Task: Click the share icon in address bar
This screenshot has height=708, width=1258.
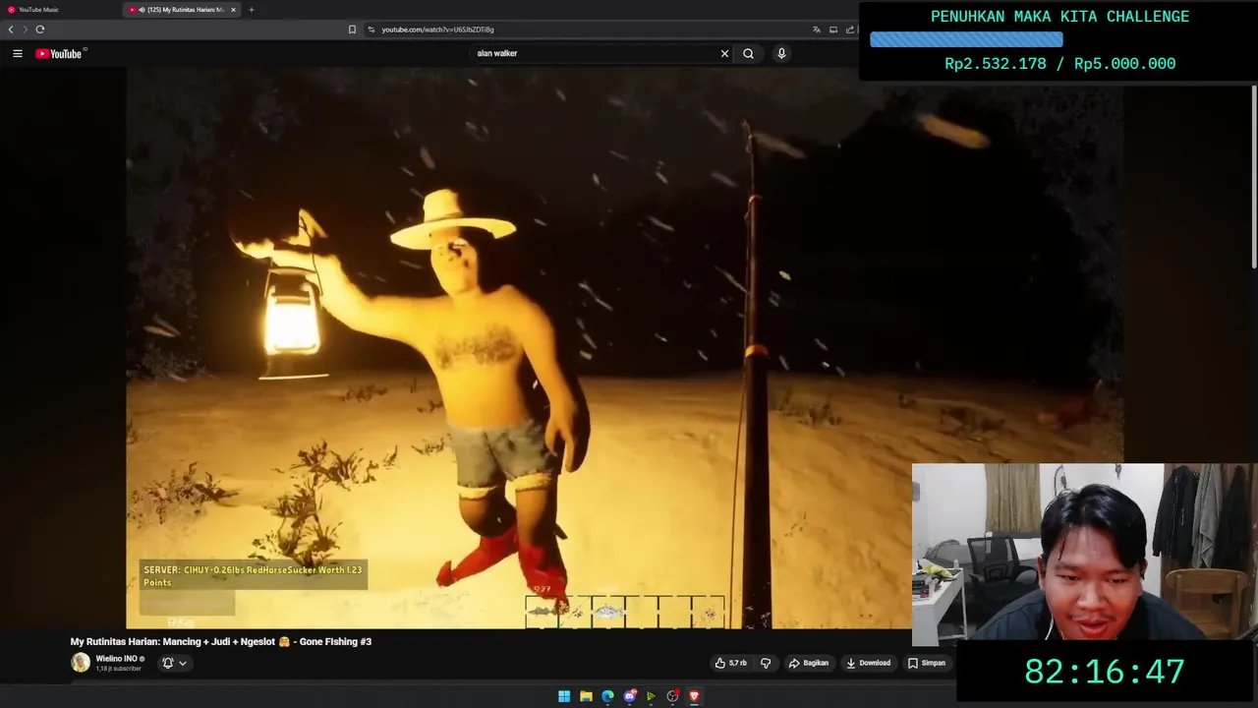Action: point(849,29)
